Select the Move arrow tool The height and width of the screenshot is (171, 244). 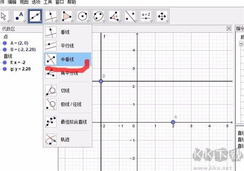(5, 16)
